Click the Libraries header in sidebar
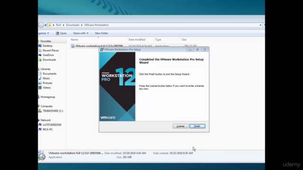The width and height of the screenshot is (303, 170). (45, 69)
